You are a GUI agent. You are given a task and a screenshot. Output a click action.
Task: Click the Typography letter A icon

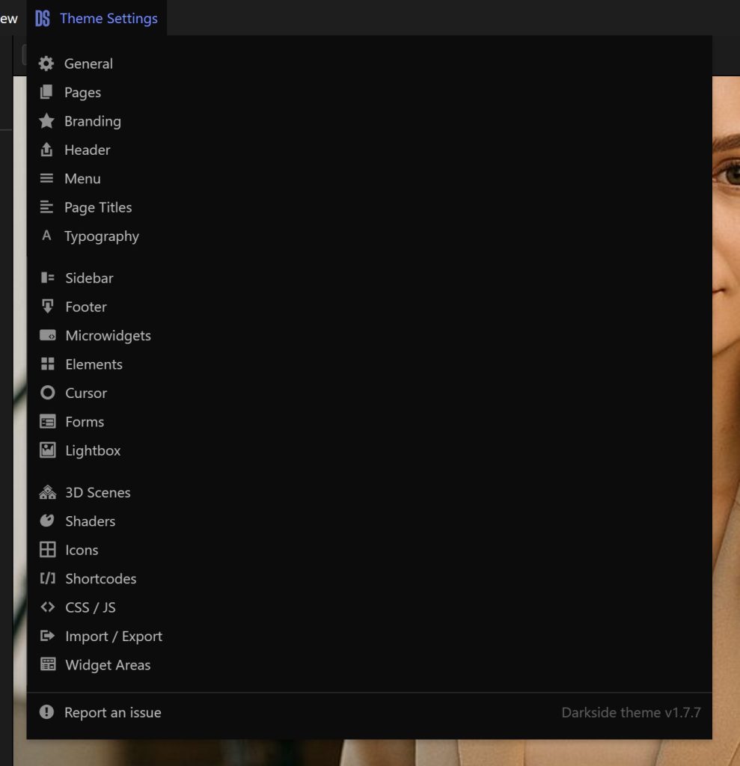click(46, 236)
